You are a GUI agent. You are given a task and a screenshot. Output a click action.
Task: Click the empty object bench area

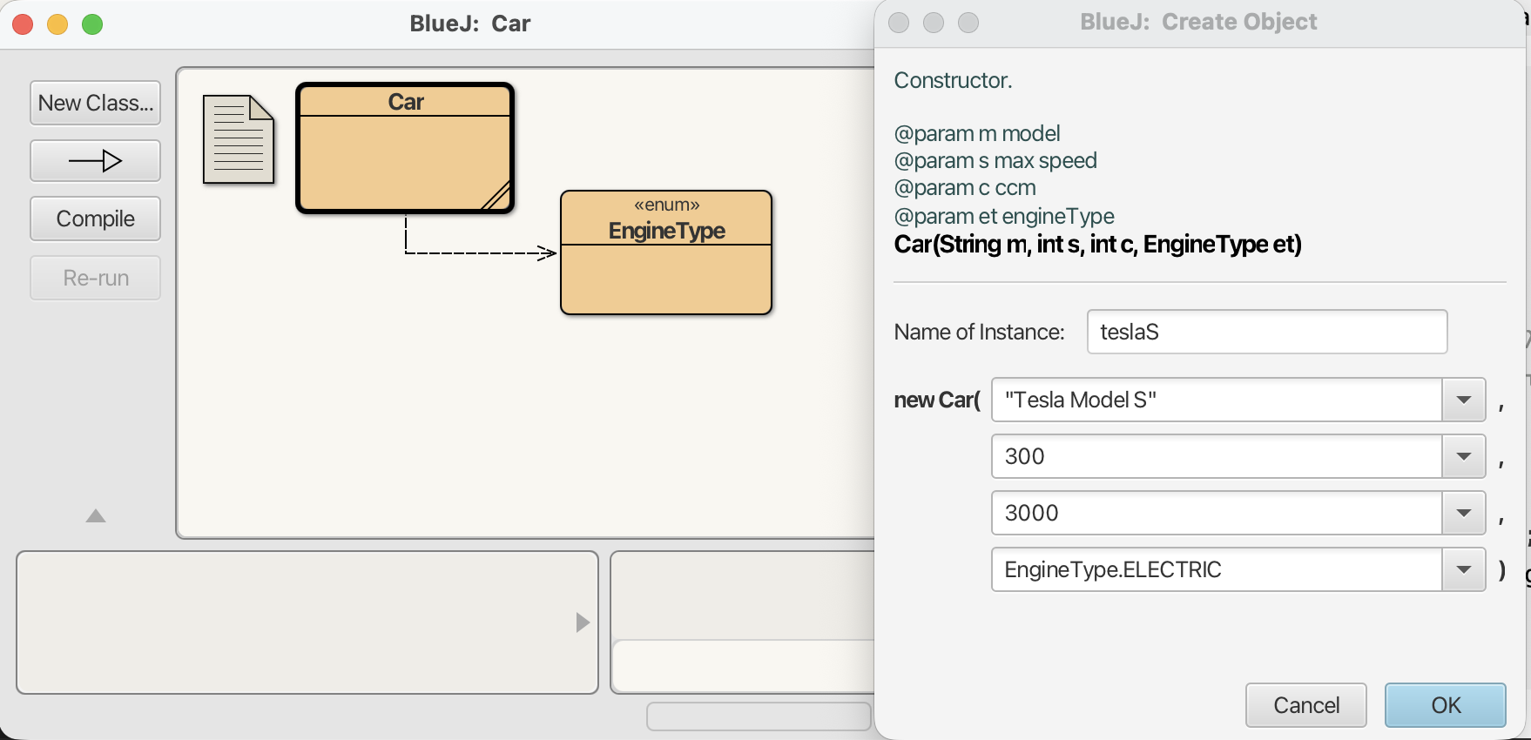pos(296,622)
